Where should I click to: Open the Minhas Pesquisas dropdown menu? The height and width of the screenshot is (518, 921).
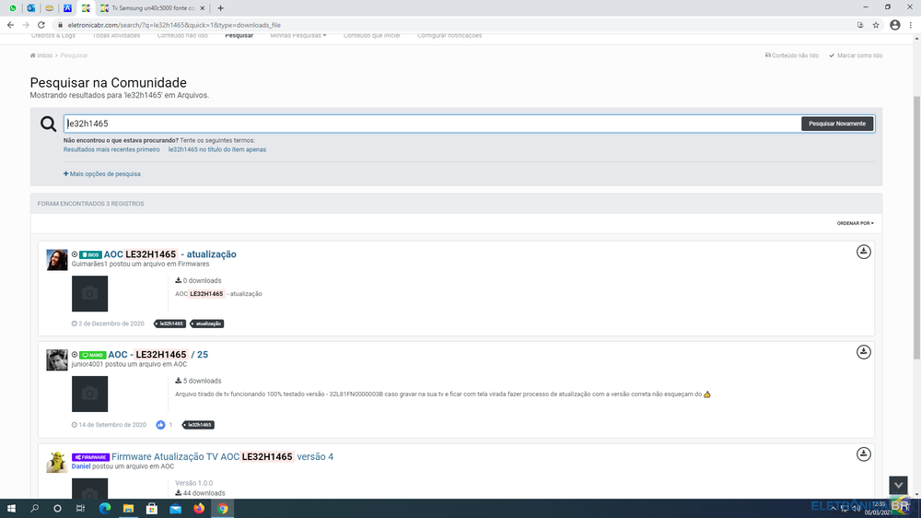(x=297, y=36)
